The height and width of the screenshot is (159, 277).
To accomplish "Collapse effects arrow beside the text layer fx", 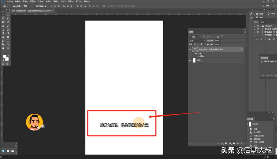I will pos(244,49).
